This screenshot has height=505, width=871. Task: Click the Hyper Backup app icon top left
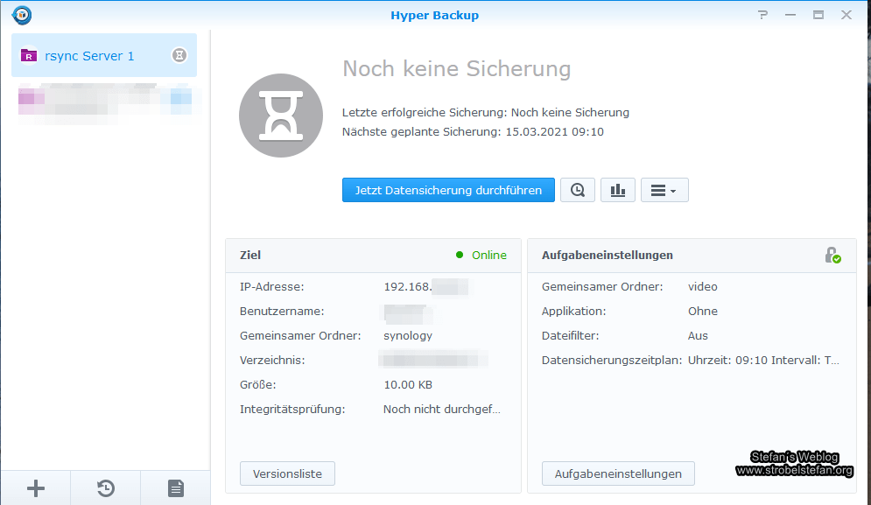tap(21, 14)
